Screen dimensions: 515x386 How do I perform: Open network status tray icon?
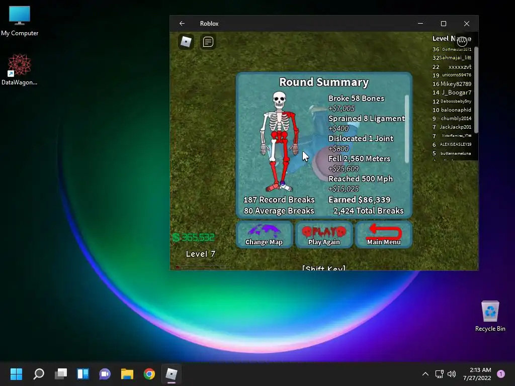440,374
